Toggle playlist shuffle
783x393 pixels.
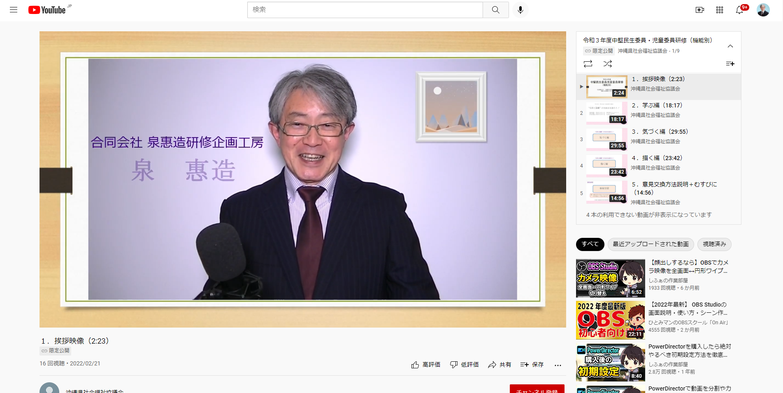pyautogui.click(x=608, y=64)
